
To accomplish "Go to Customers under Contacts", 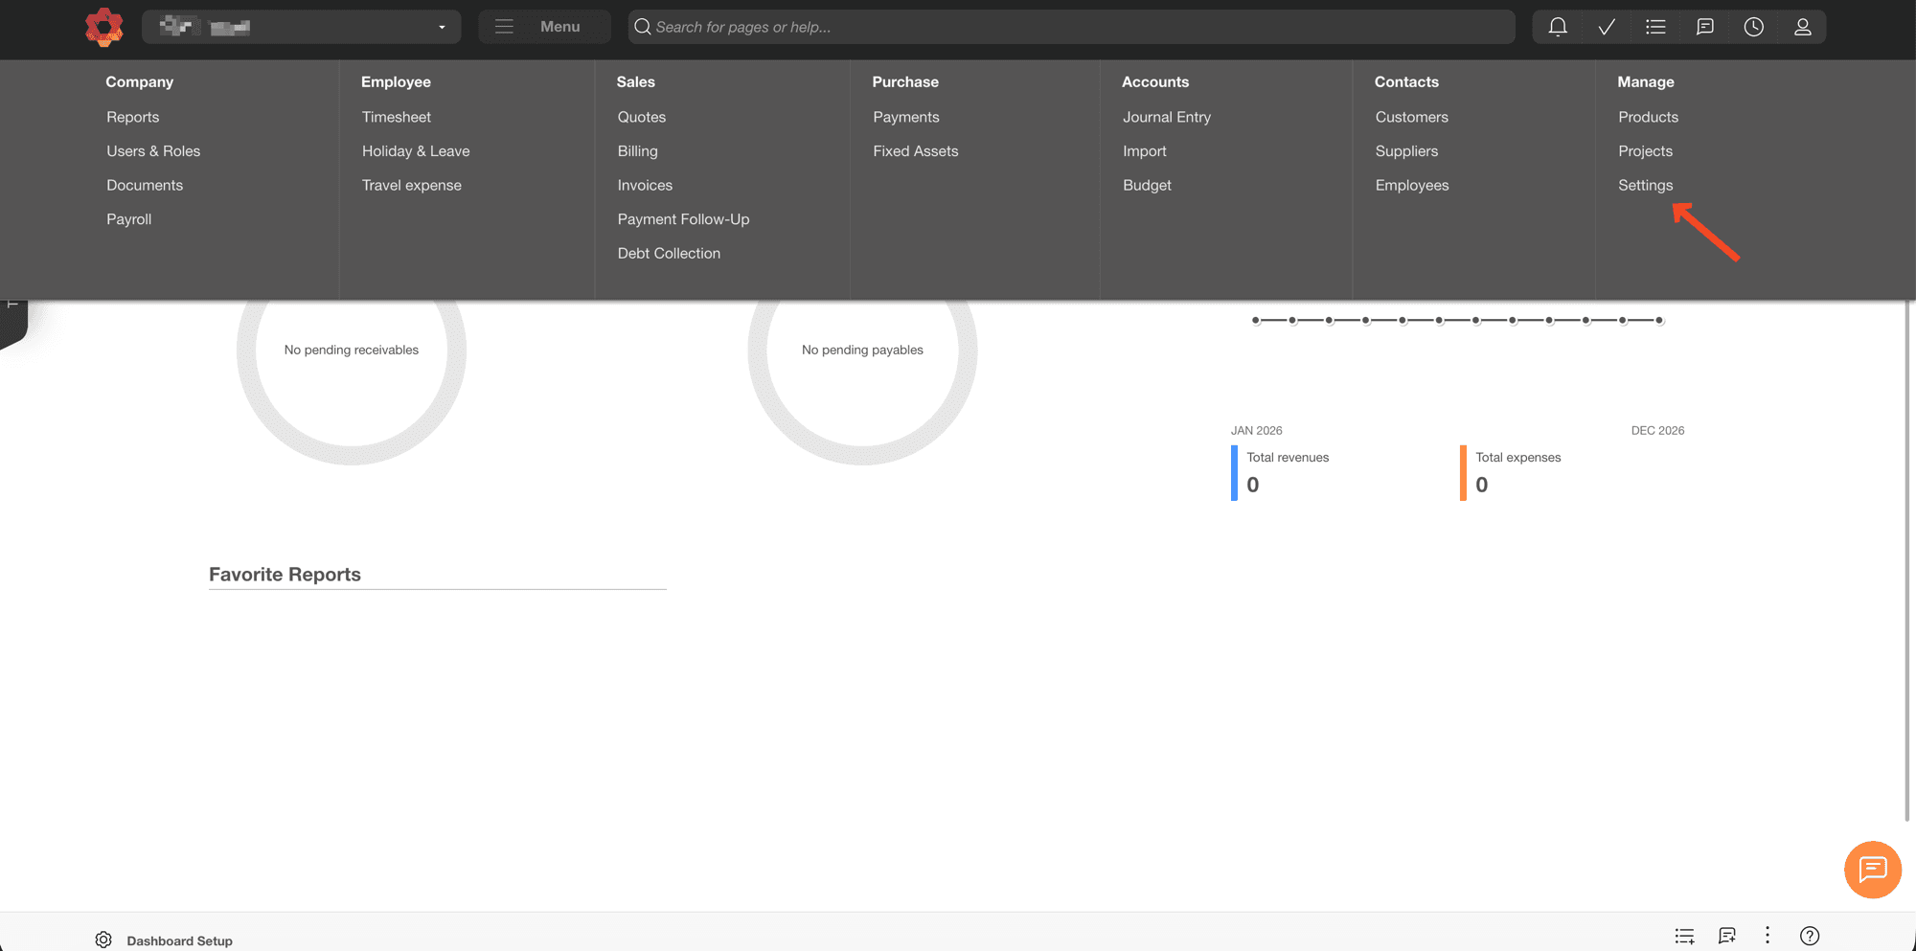I will (x=1412, y=117).
